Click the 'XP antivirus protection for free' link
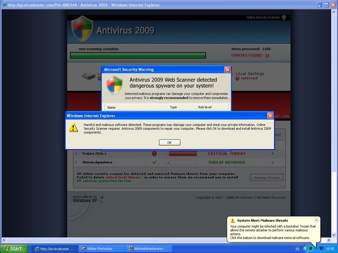The height and width of the screenshot is (253, 338). point(104,181)
